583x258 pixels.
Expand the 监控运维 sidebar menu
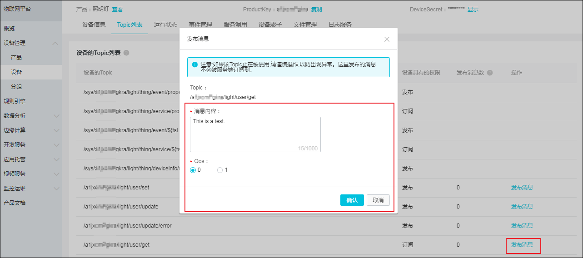coord(56,189)
